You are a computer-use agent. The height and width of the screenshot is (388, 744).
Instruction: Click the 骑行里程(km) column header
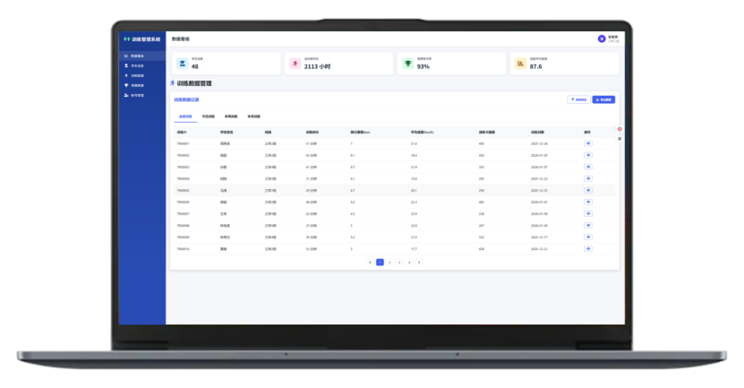tap(360, 132)
